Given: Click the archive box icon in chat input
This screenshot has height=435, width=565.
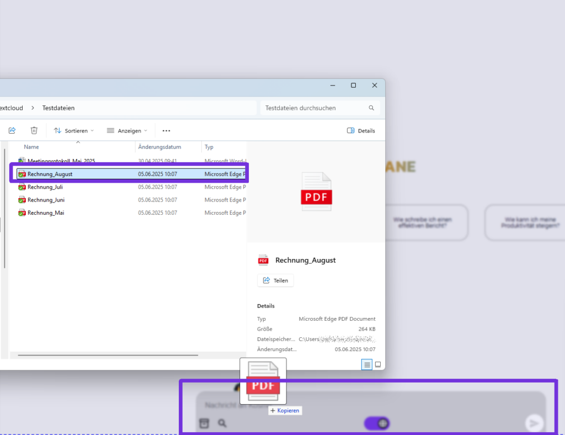Looking at the screenshot, I should (x=204, y=423).
